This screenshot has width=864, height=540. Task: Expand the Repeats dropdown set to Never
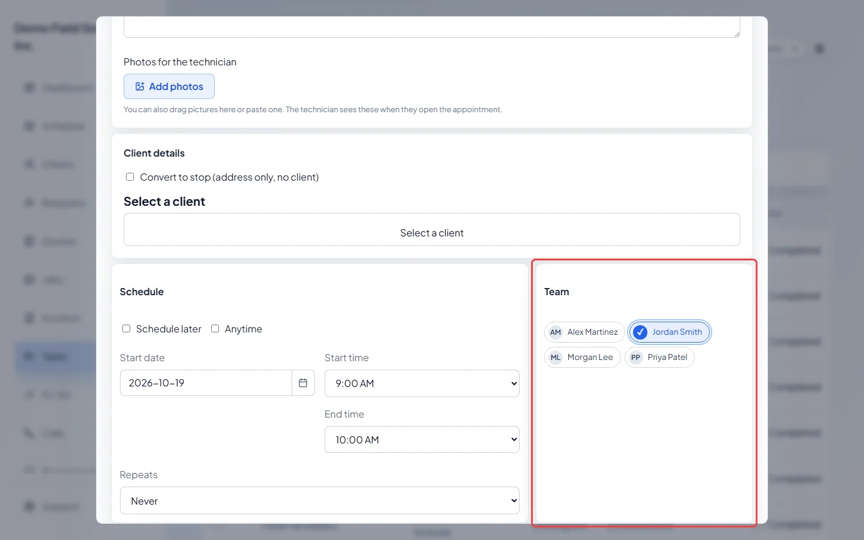[x=320, y=500]
